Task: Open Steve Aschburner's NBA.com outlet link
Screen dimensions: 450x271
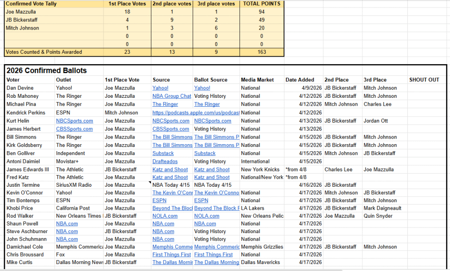Action: click(x=67, y=232)
